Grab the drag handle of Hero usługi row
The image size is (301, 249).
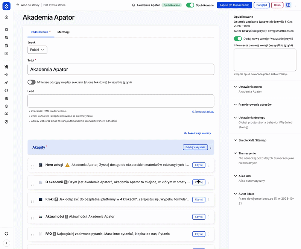32,167
